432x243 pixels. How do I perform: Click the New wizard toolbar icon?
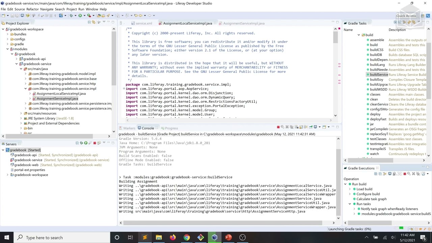(3, 16)
